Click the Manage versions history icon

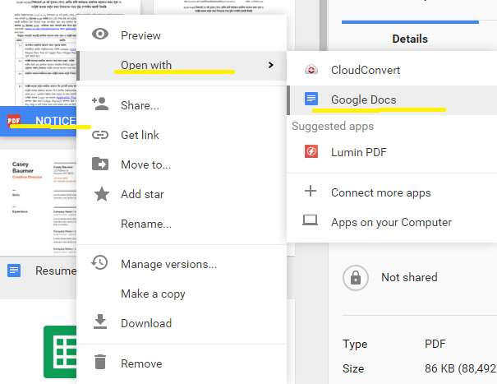pyautogui.click(x=100, y=263)
